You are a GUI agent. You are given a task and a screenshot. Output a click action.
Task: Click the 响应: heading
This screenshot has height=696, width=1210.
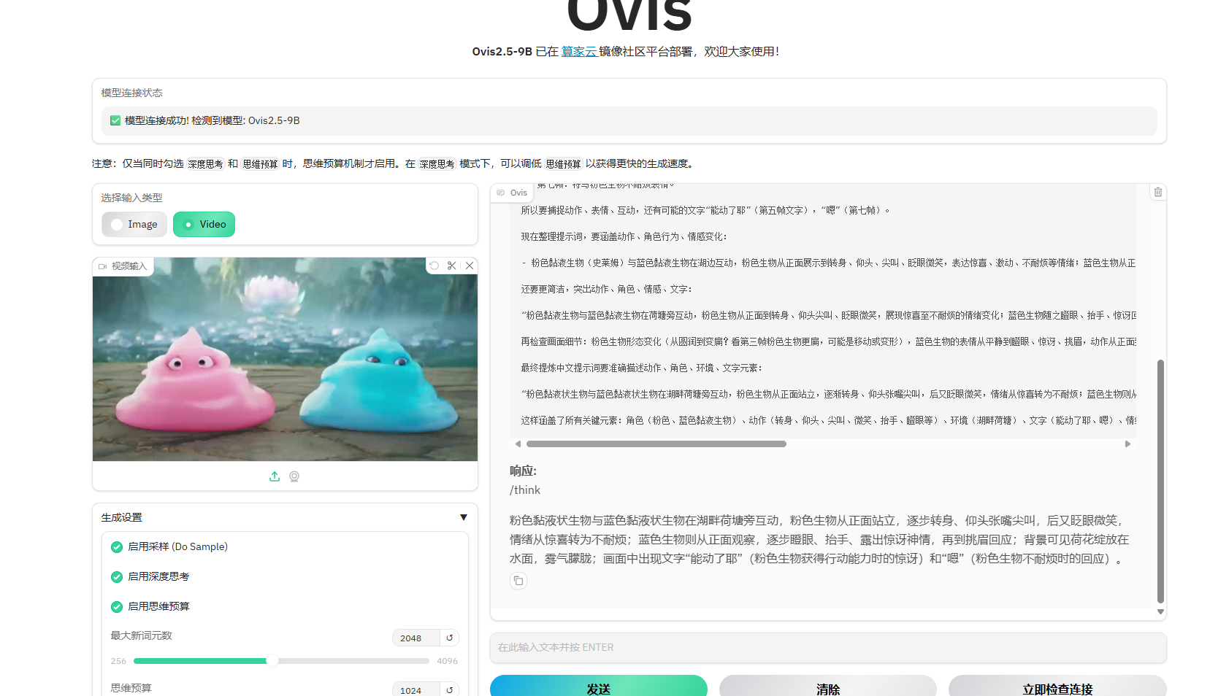523,471
